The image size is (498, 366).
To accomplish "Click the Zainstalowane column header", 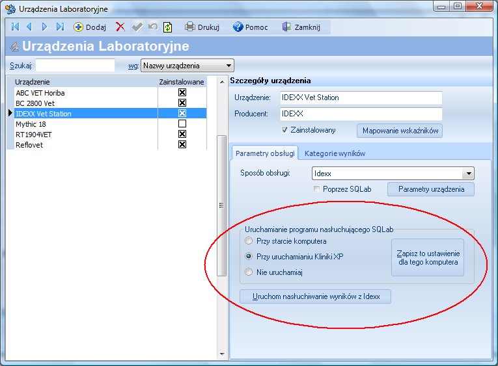I will 182,82.
